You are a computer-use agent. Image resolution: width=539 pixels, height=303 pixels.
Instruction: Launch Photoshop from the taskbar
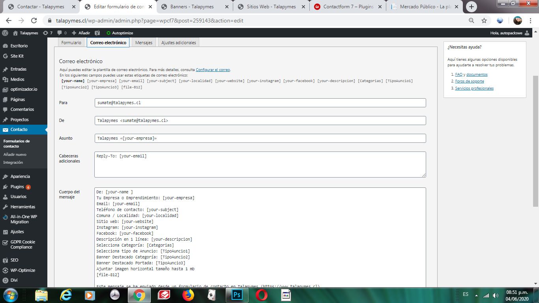(237, 295)
